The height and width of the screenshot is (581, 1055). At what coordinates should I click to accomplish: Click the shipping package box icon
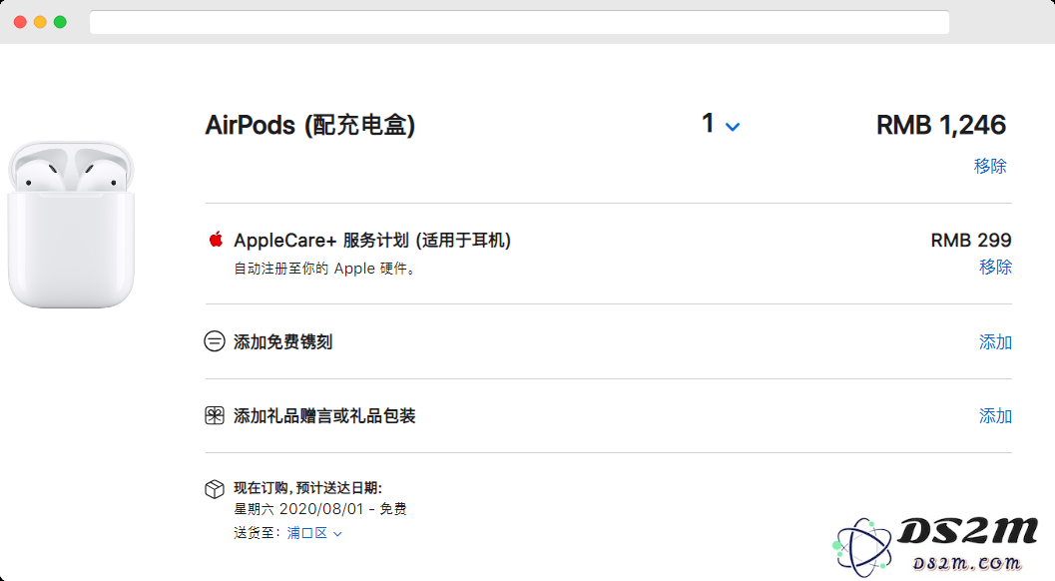[215, 489]
